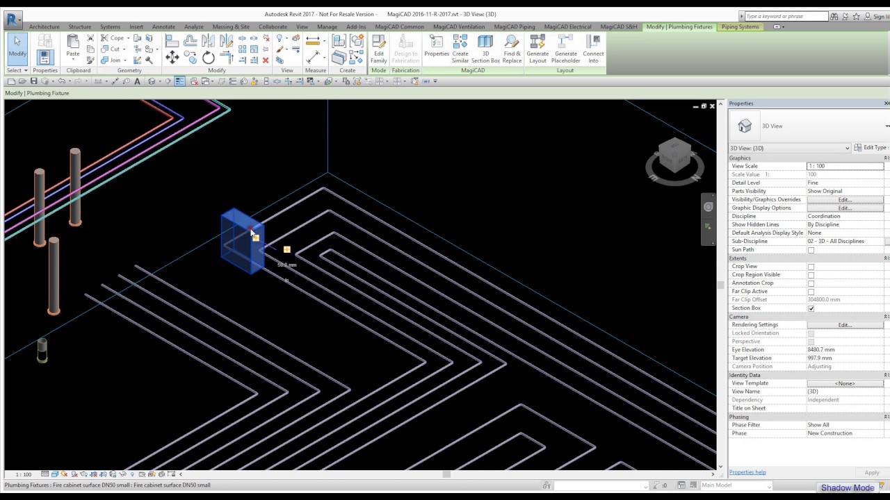Image resolution: width=890 pixels, height=500 pixels.
Task: Switch to the Systems ribbon tab
Action: [x=110, y=27]
